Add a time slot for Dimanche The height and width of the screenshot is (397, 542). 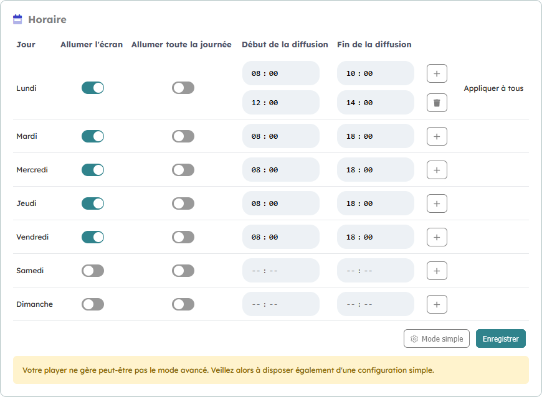tap(437, 304)
